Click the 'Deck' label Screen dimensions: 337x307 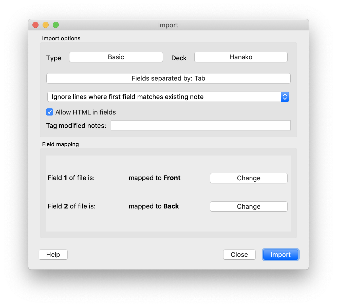[x=179, y=58]
